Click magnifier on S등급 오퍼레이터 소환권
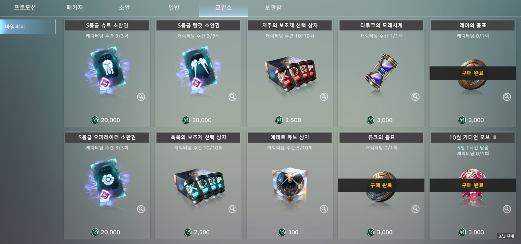Viewport: 521px width, 244px height. click(x=141, y=209)
